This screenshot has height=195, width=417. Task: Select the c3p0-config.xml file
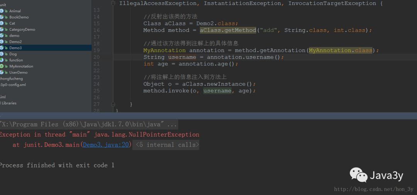tap(13, 85)
